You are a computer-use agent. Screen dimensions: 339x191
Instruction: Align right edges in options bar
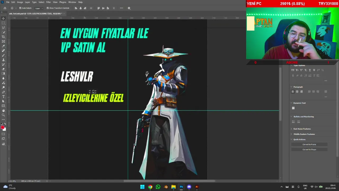pyautogui.click(x=85, y=8)
